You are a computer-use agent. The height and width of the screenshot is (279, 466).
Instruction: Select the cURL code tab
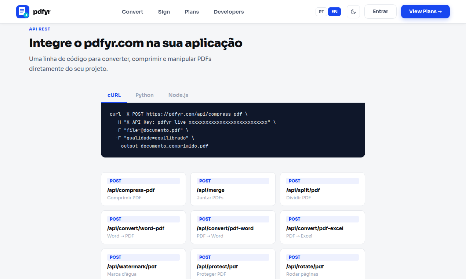coord(114,95)
